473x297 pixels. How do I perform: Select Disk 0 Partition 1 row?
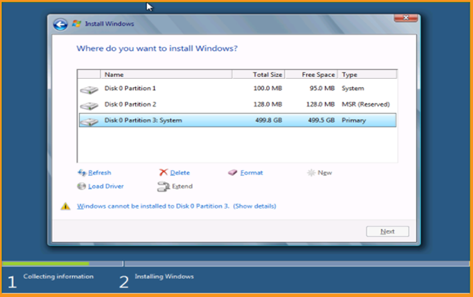click(237, 88)
